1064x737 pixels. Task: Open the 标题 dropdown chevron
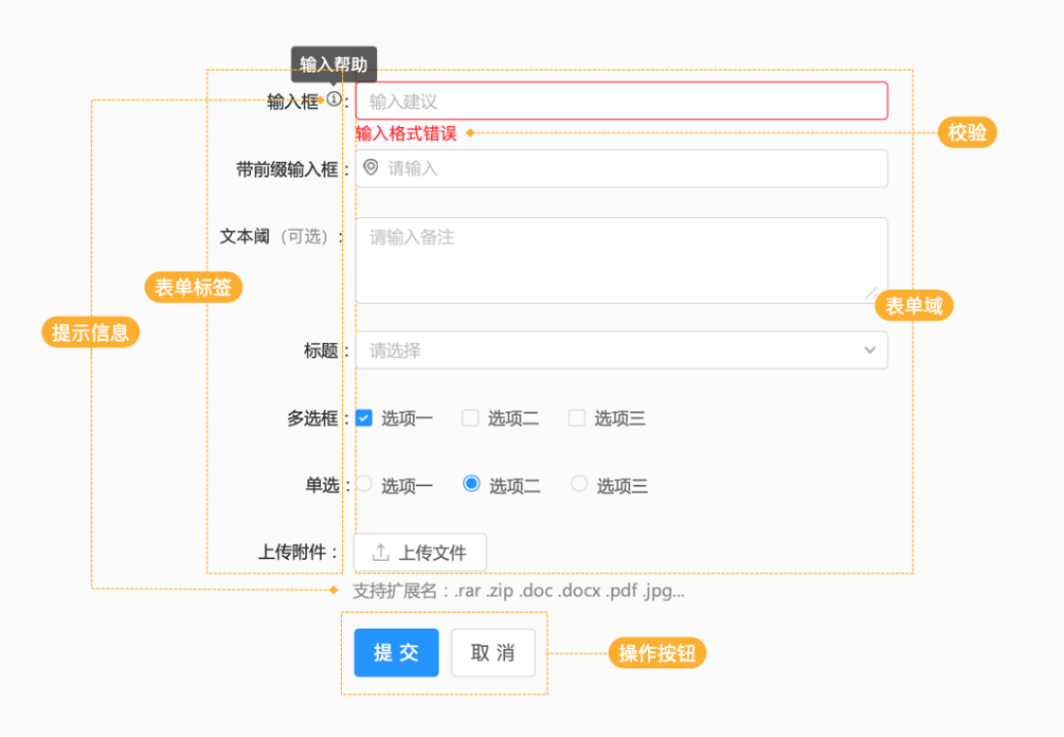tap(869, 351)
